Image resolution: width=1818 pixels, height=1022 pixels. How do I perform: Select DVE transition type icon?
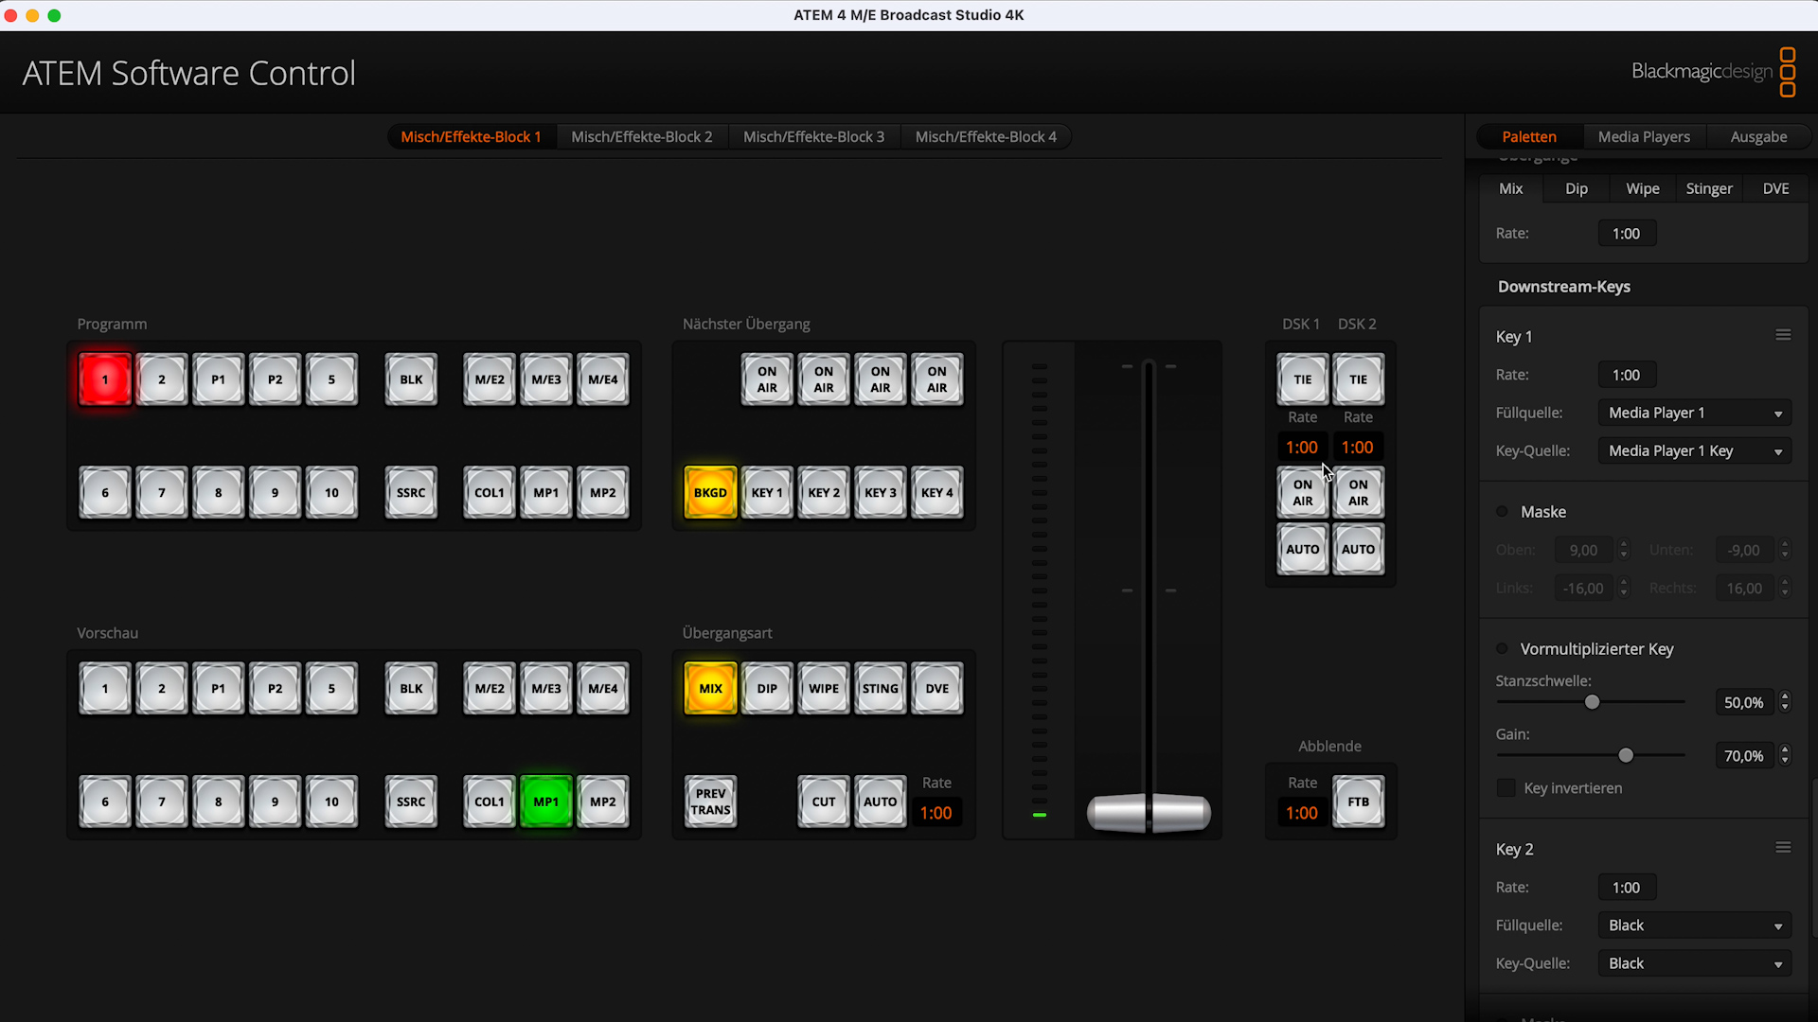point(936,689)
